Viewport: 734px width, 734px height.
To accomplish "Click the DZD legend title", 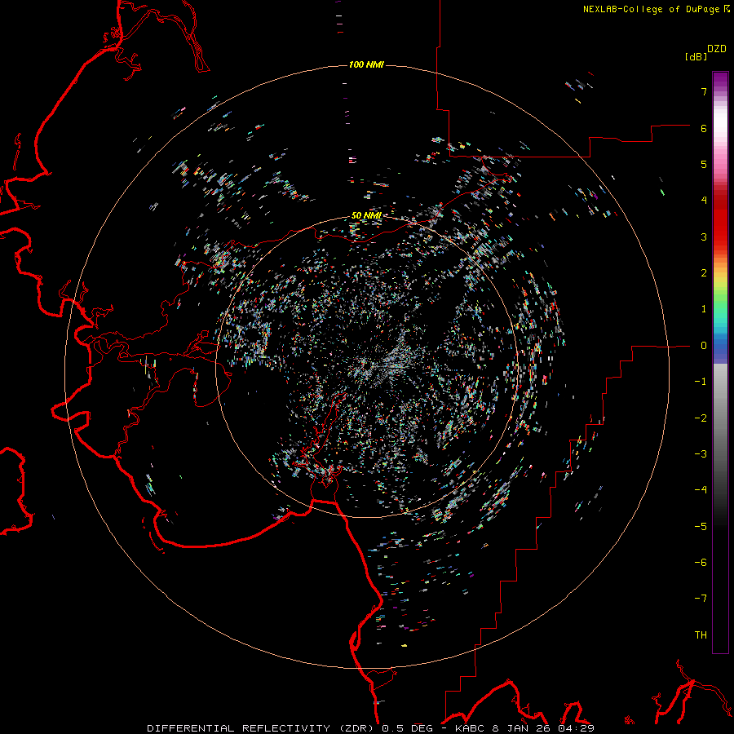I will 717,49.
